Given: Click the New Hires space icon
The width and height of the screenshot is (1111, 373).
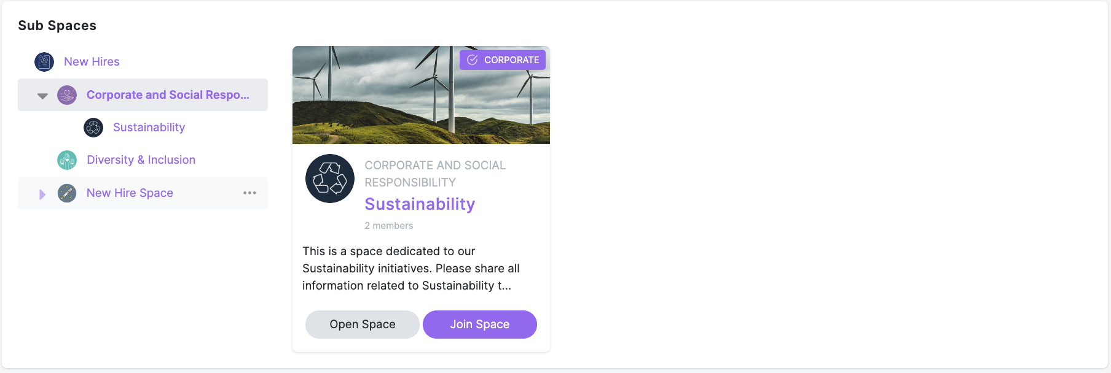Looking at the screenshot, I should tap(44, 62).
